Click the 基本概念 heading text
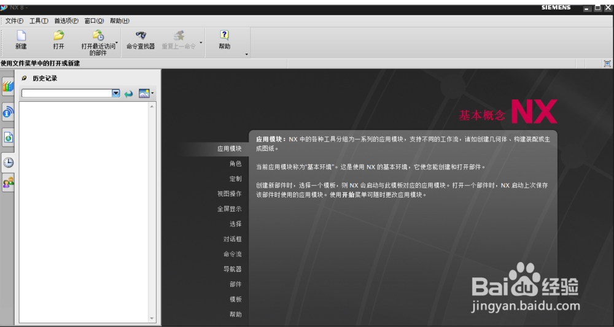614x327 pixels. pos(482,115)
